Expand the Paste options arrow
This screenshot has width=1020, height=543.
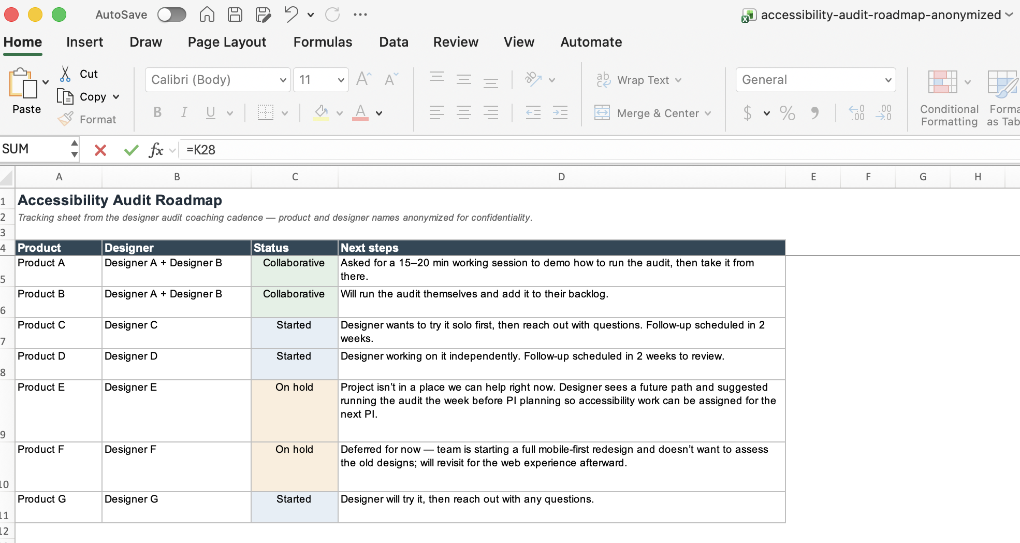click(46, 82)
